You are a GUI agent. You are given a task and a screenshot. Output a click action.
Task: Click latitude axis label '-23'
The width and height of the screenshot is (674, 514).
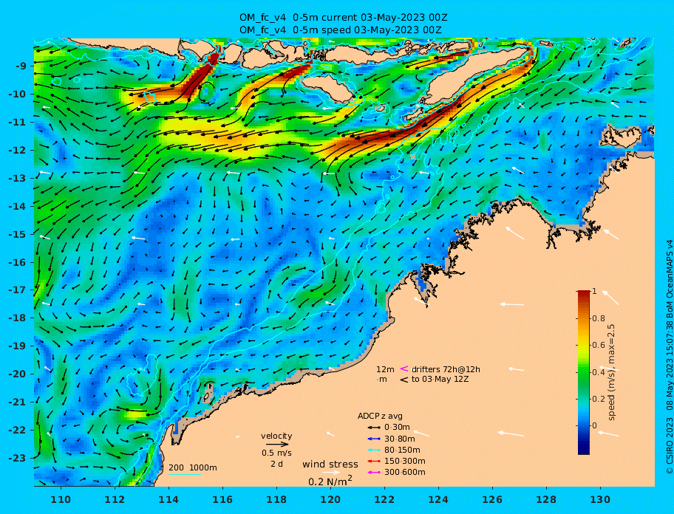coord(17,458)
